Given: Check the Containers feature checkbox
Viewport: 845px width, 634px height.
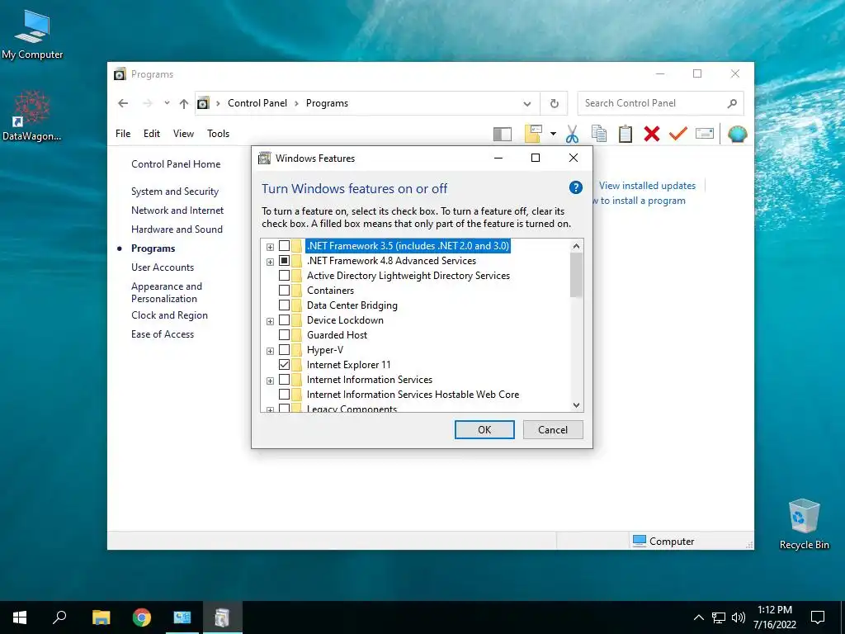Looking at the screenshot, I should (x=284, y=291).
